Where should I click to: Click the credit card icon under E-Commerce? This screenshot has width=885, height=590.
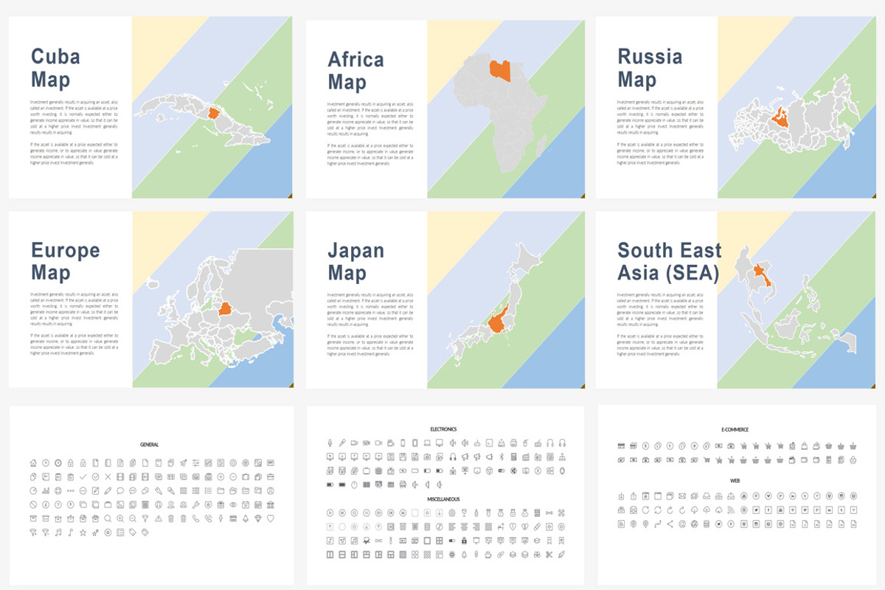pyautogui.click(x=621, y=445)
